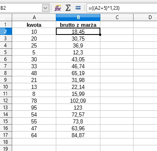157x151 pixels.
Task: Select the 'brutto z marża' header cell
Action: [x=78, y=25]
